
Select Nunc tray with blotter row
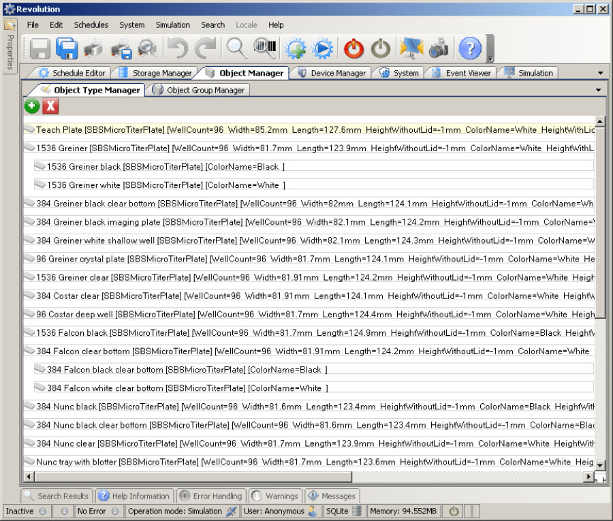[x=309, y=462]
